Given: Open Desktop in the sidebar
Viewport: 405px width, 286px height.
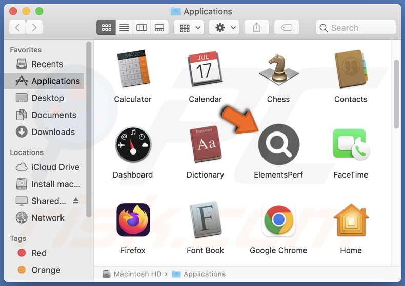Looking at the screenshot, I should tap(44, 98).
